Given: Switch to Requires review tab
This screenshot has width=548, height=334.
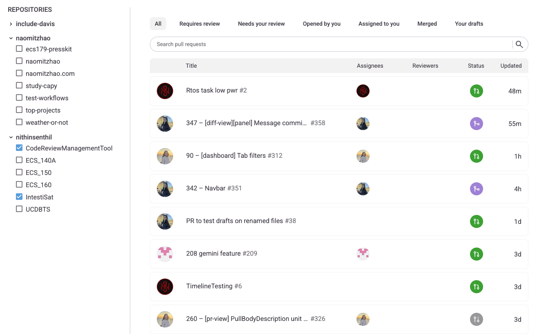Looking at the screenshot, I should click(x=200, y=24).
